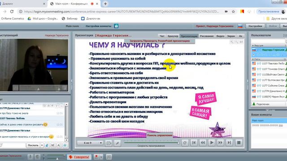
Task: Select user 1177 Булгакова Ирина
Action: tap(269, 80)
